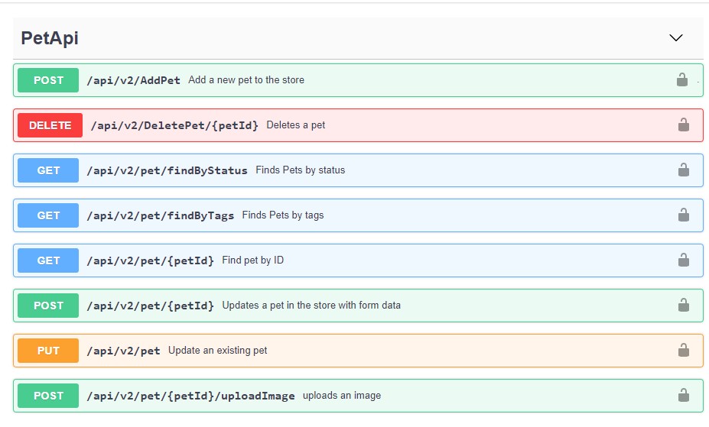Image resolution: width=709 pixels, height=427 pixels.
Task: Open the GET /api/v2/pet/{petId} path
Action: coord(150,261)
